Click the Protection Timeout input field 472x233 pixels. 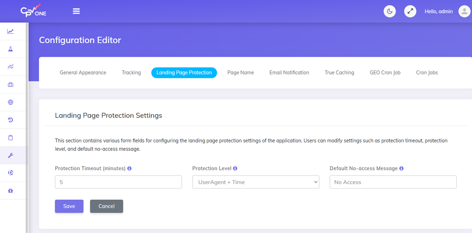point(118,182)
